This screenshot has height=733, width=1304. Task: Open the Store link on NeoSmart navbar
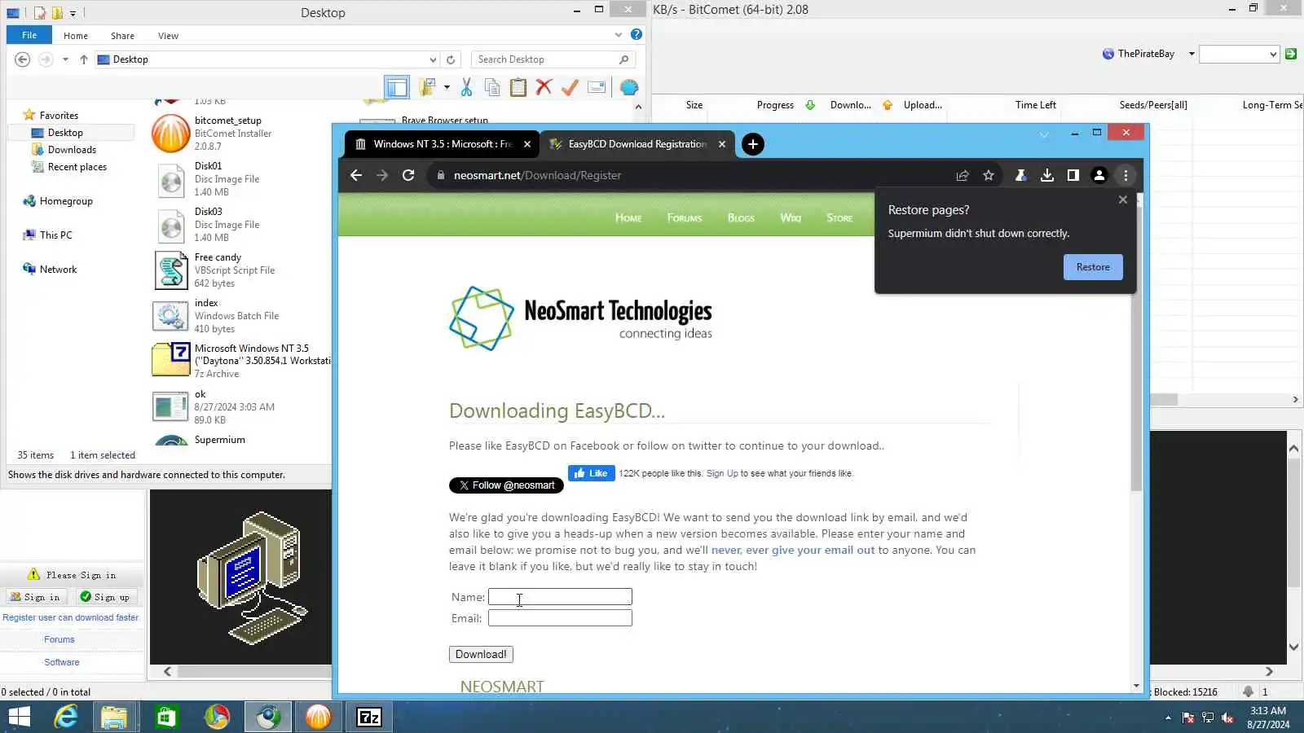[x=839, y=218]
